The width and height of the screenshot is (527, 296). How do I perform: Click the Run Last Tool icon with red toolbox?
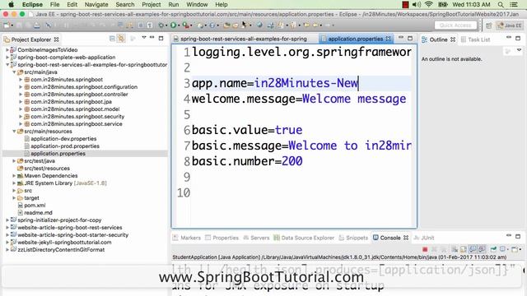(x=185, y=25)
